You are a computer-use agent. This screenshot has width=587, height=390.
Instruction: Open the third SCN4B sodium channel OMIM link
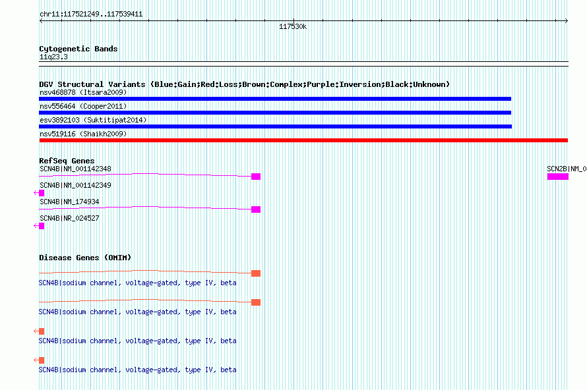point(137,341)
